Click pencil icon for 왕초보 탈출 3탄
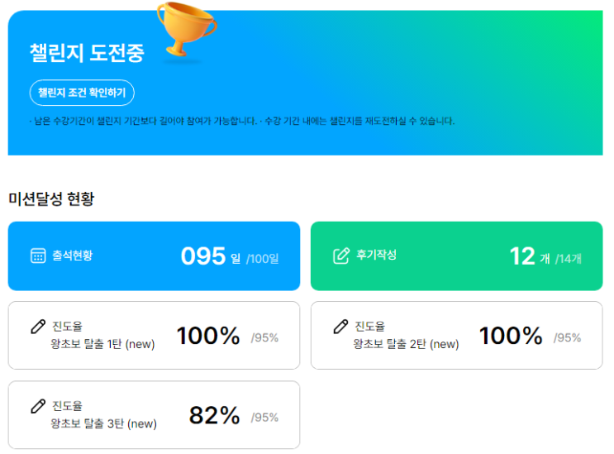This screenshot has width=614, height=454. coord(38,406)
